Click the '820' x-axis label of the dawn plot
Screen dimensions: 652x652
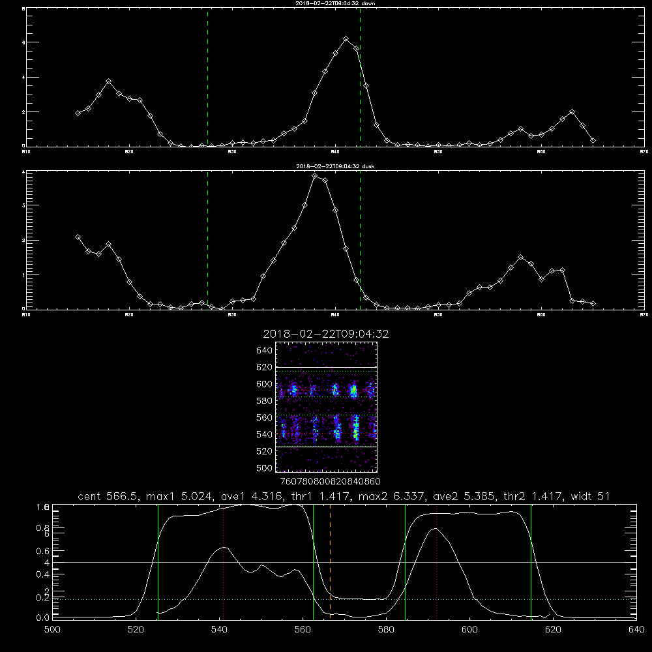coord(129,152)
